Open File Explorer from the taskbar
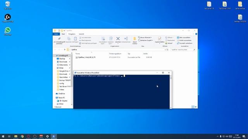The width and height of the screenshot is (248, 139). click(16, 136)
